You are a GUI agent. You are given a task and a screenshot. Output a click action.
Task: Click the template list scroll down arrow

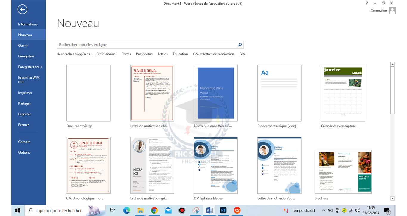point(392,198)
